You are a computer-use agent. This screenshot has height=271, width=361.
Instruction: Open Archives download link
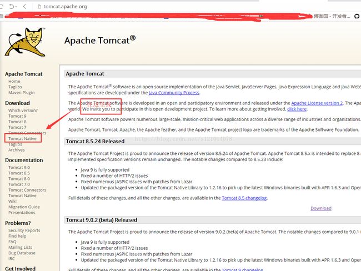pyautogui.click(x=16, y=150)
